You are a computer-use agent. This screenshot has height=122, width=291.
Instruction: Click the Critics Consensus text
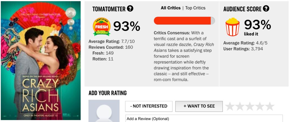point(183,56)
